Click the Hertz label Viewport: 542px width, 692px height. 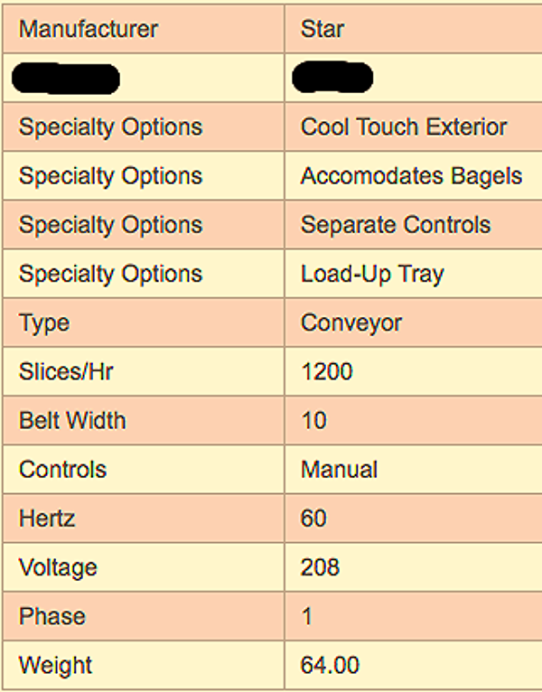coord(47,519)
